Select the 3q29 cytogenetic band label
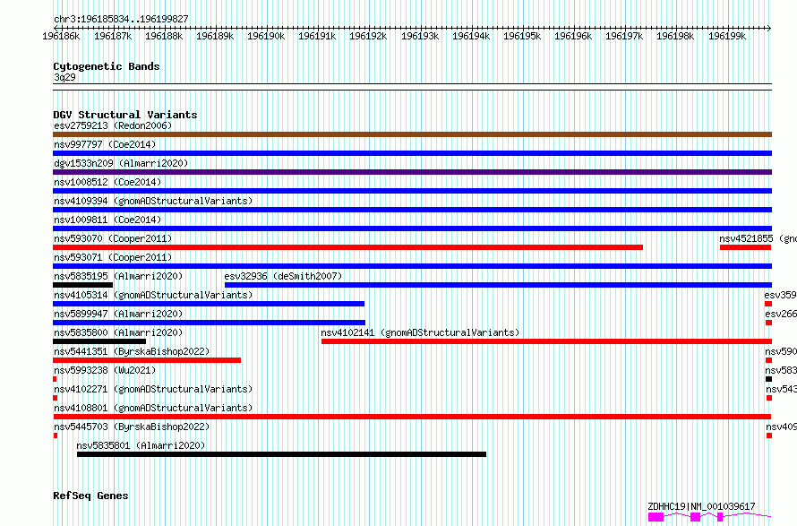The width and height of the screenshot is (797, 526). (x=64, y=77)
